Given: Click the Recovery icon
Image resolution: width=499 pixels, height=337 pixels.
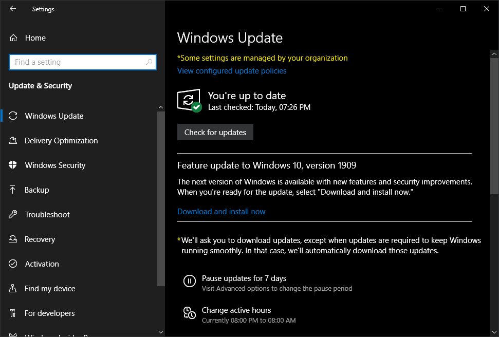Looking at the screenshot, I should (x=14, y=239).
